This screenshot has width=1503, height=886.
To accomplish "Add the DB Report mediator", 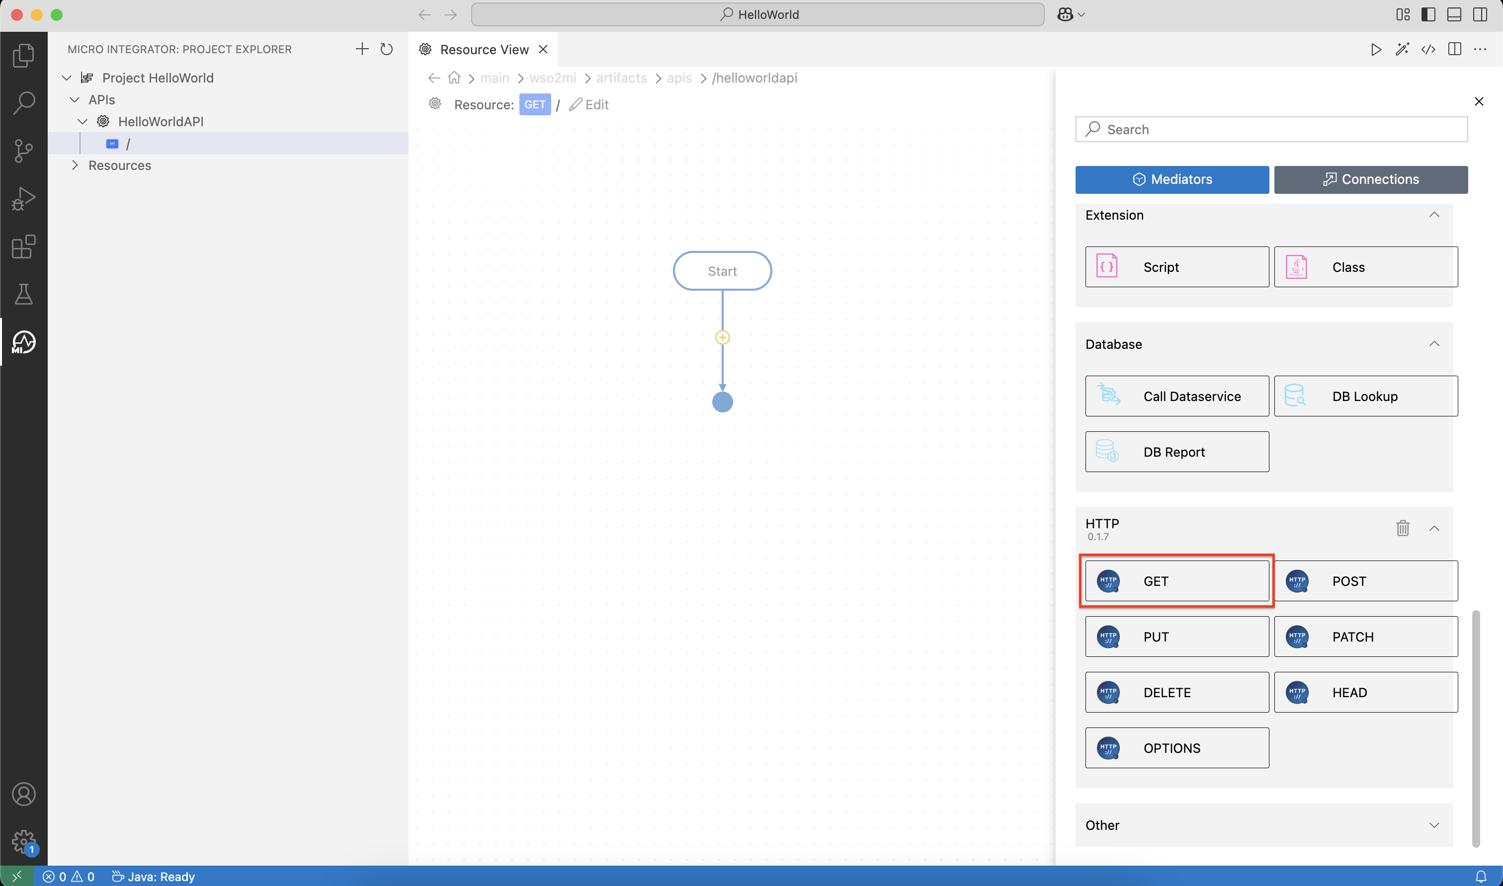I will (x=1176, y=452).
